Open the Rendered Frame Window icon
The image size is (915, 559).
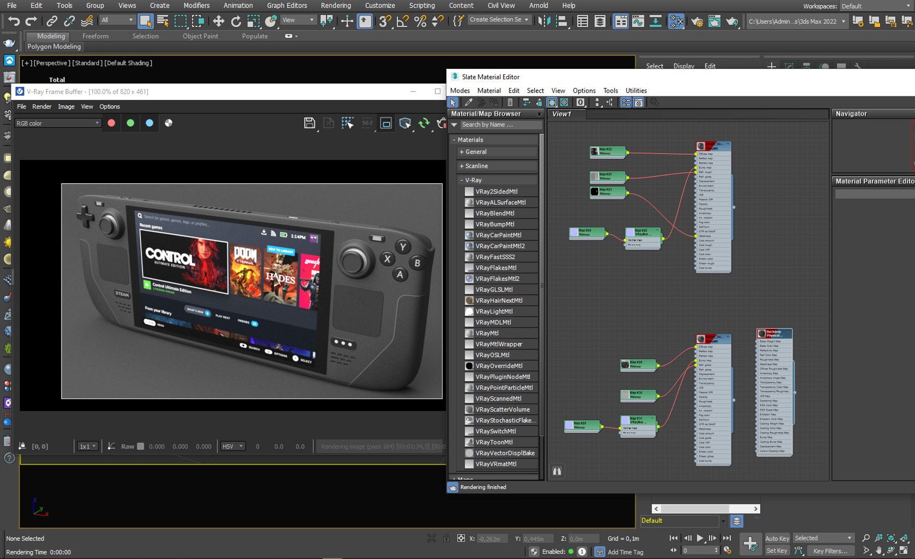714,21
